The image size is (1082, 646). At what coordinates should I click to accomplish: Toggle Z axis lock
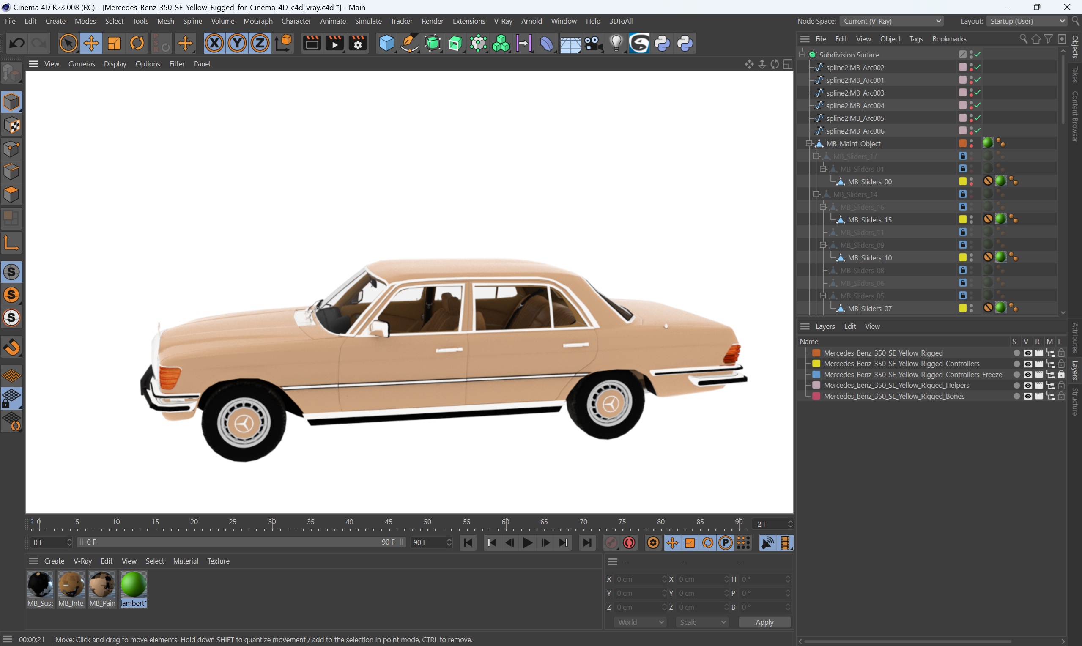[x=260, y=43]
